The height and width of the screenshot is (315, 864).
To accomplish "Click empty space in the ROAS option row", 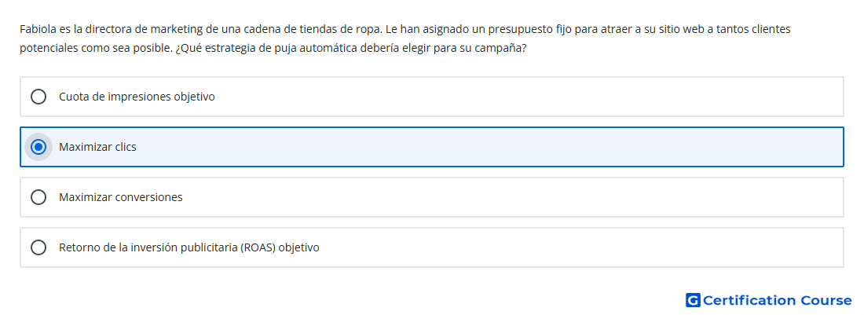I will click(589, 247).
